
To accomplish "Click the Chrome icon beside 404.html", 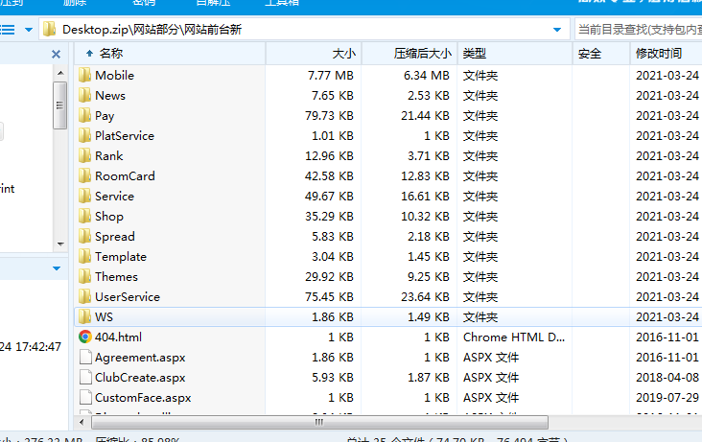I will pyautogui.click(x=84, y=337).
